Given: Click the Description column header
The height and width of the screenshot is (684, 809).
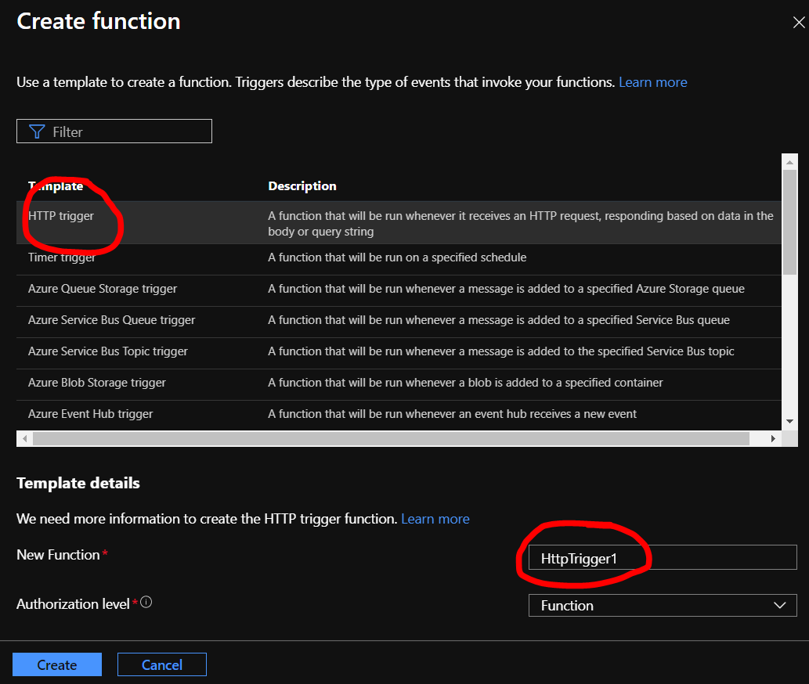Looking at the screenshot, I should tap(302, 186).
